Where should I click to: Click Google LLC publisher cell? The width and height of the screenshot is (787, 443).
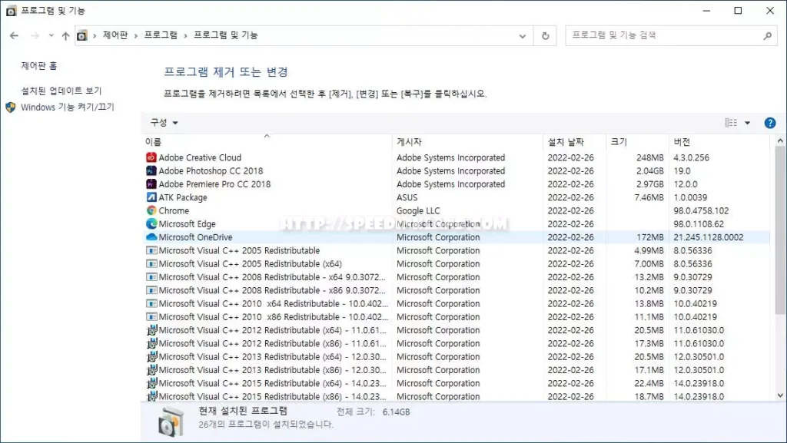click(417, 210)
